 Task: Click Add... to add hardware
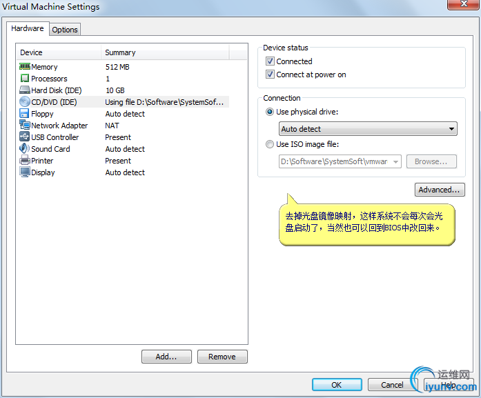point(166,357)
